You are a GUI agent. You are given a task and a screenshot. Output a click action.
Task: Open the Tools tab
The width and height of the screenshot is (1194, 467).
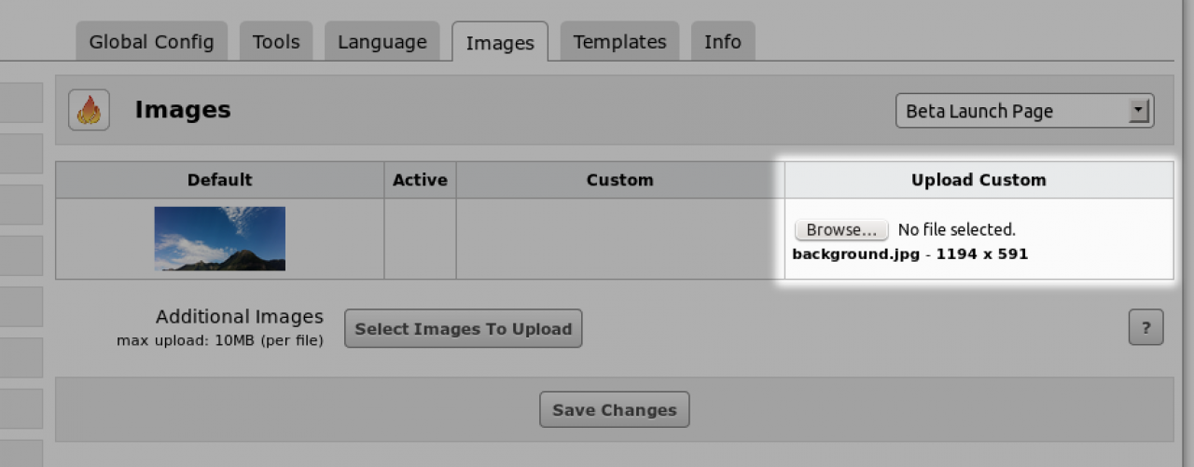point(275,42)
